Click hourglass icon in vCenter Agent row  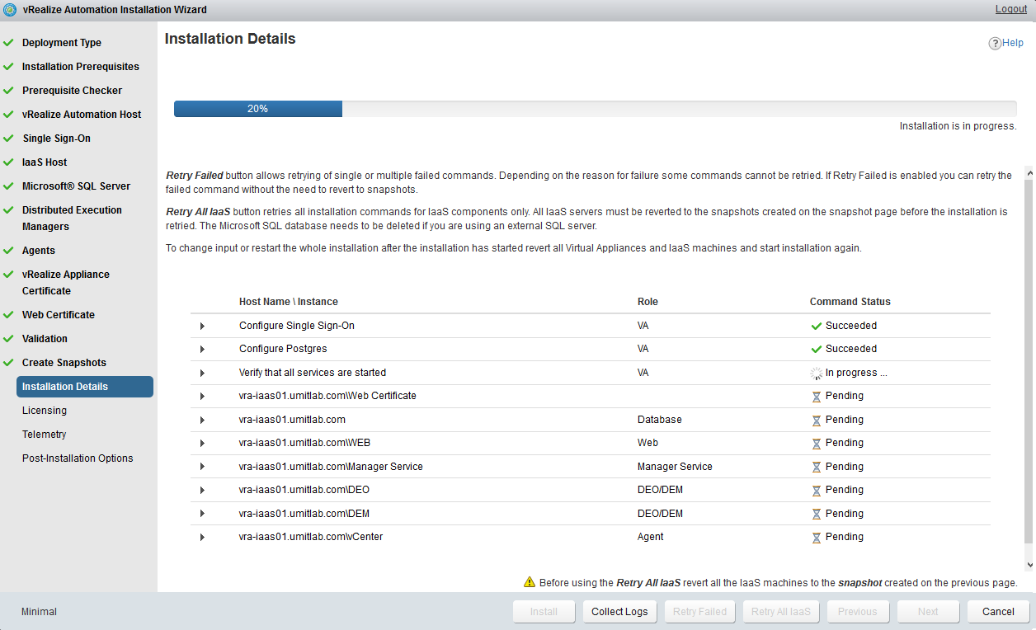coord(817,538)
